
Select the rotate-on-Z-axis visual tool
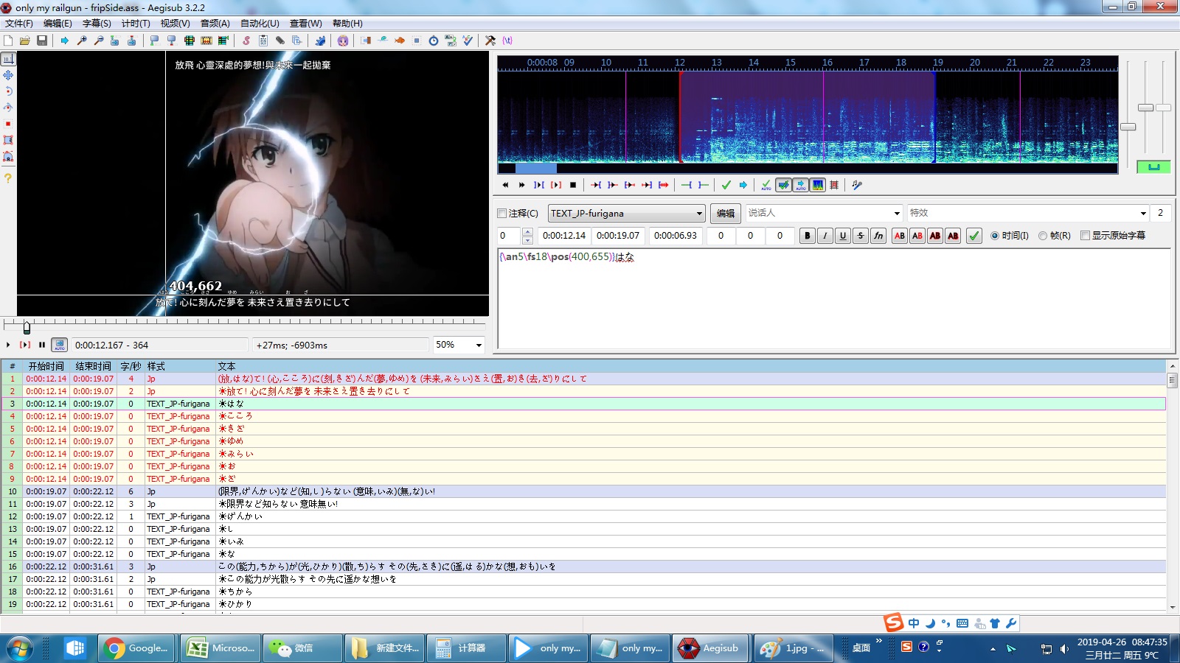coord(8,91)
